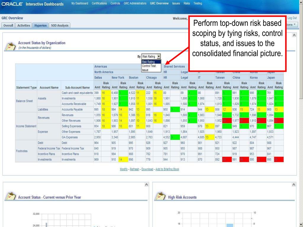Click the Account Status by Organization clipboard icon
This screenshot has width=303, height=227.
pyautogui.click(x=10, y=46)
